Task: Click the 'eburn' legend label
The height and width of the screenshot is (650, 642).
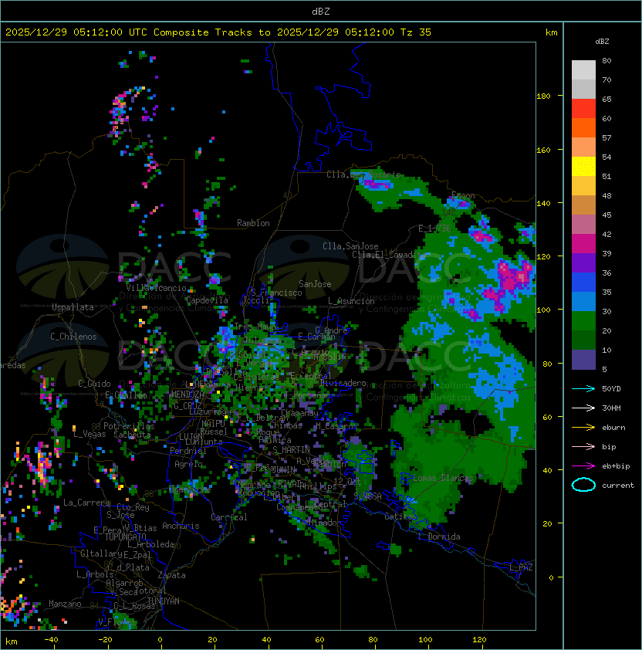Action: [x=613, y=428]
